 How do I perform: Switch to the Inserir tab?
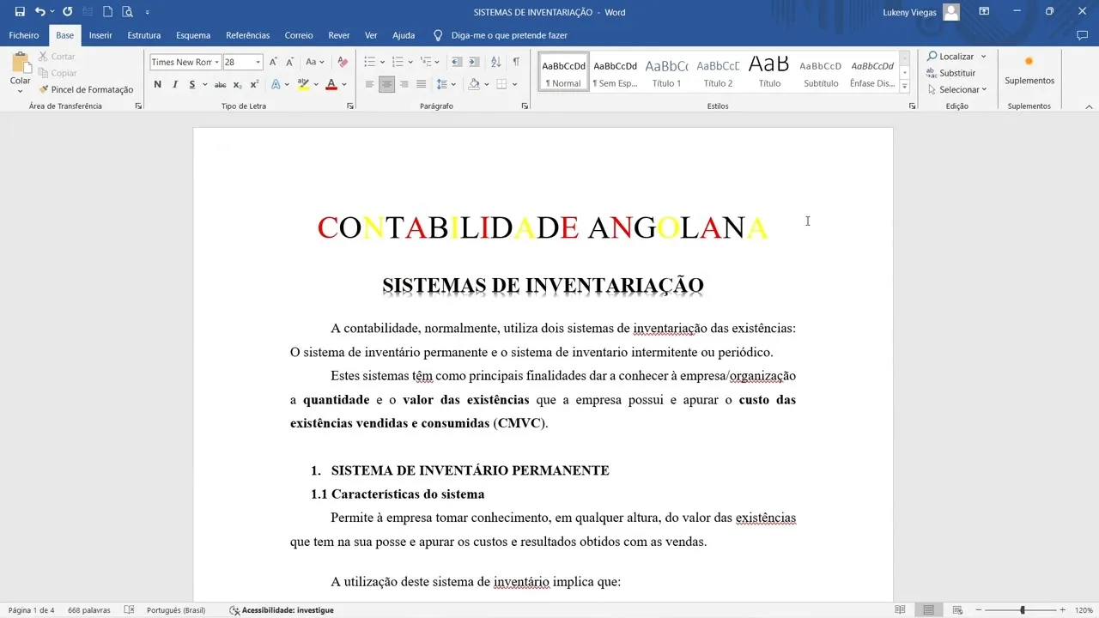point(100,35)
